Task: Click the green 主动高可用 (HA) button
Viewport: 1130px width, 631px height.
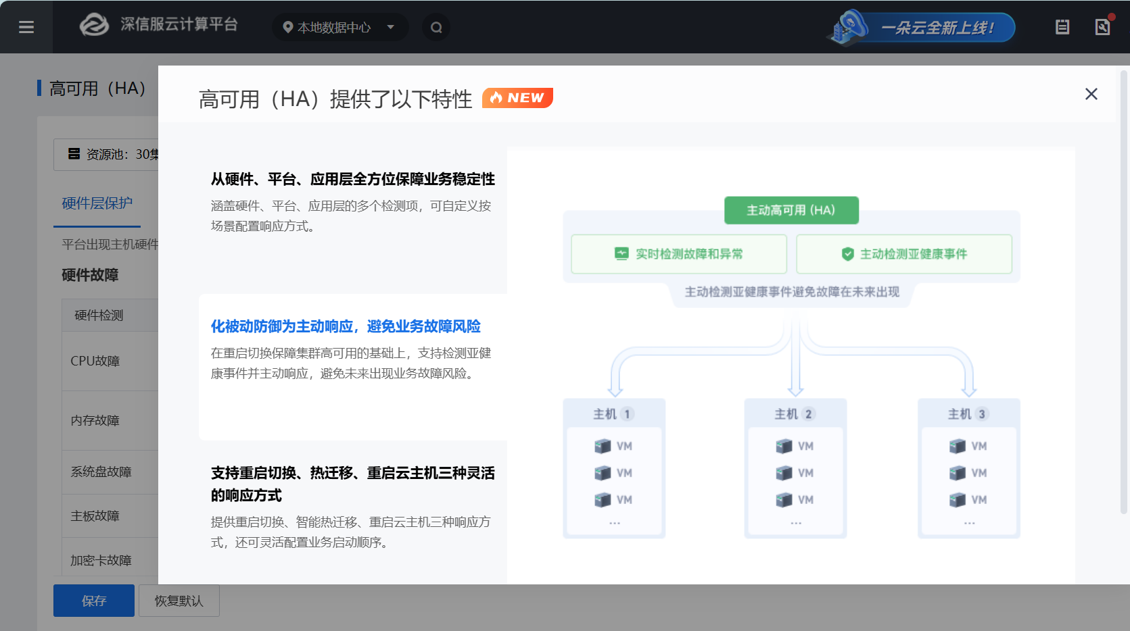Action: 791,210
